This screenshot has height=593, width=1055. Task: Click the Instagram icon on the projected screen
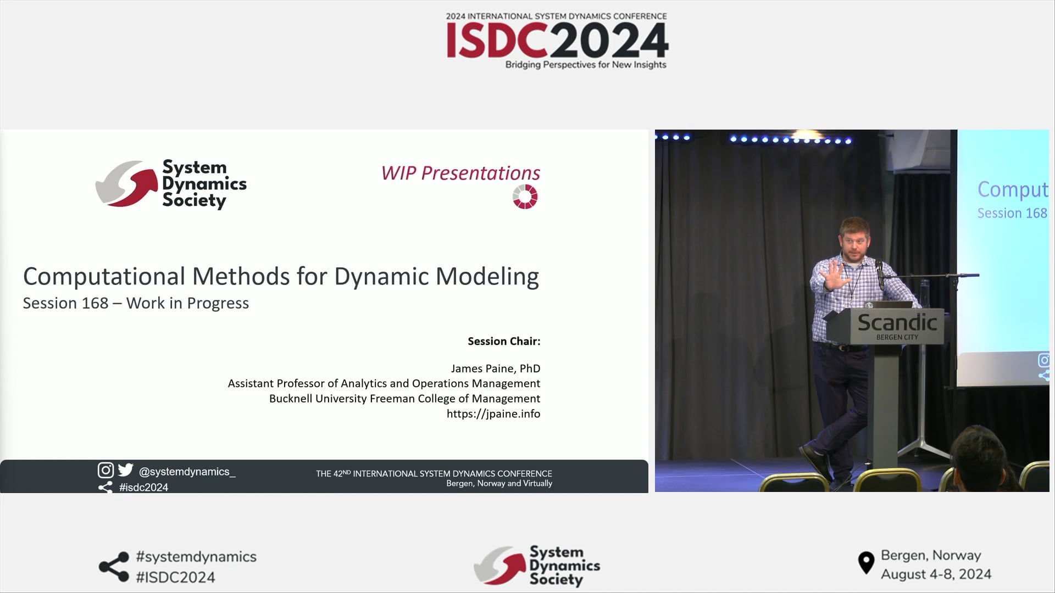click(1043, 361)
